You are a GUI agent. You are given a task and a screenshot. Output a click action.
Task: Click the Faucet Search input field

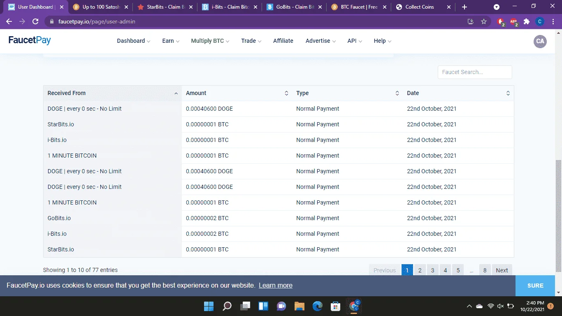[x=475, y=72]
